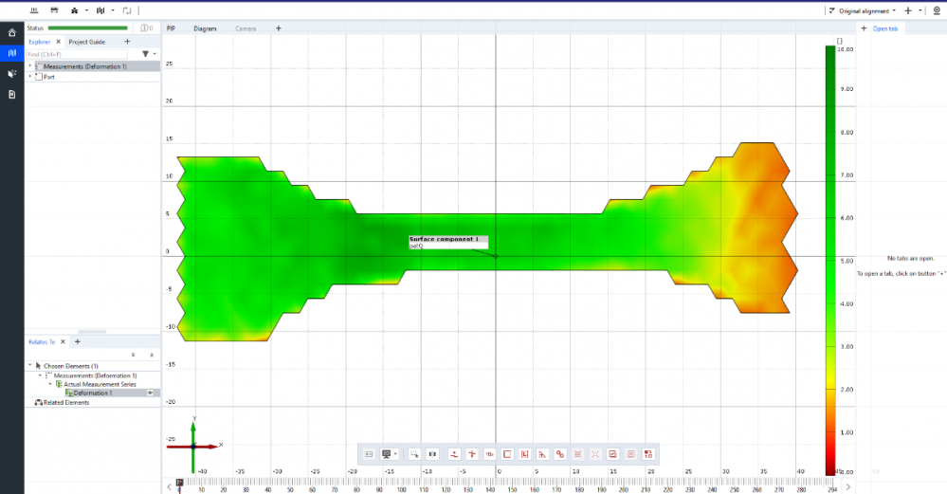Screen dimensions: 947x494
Task: Expand the Part tree node
Action: 29,77
